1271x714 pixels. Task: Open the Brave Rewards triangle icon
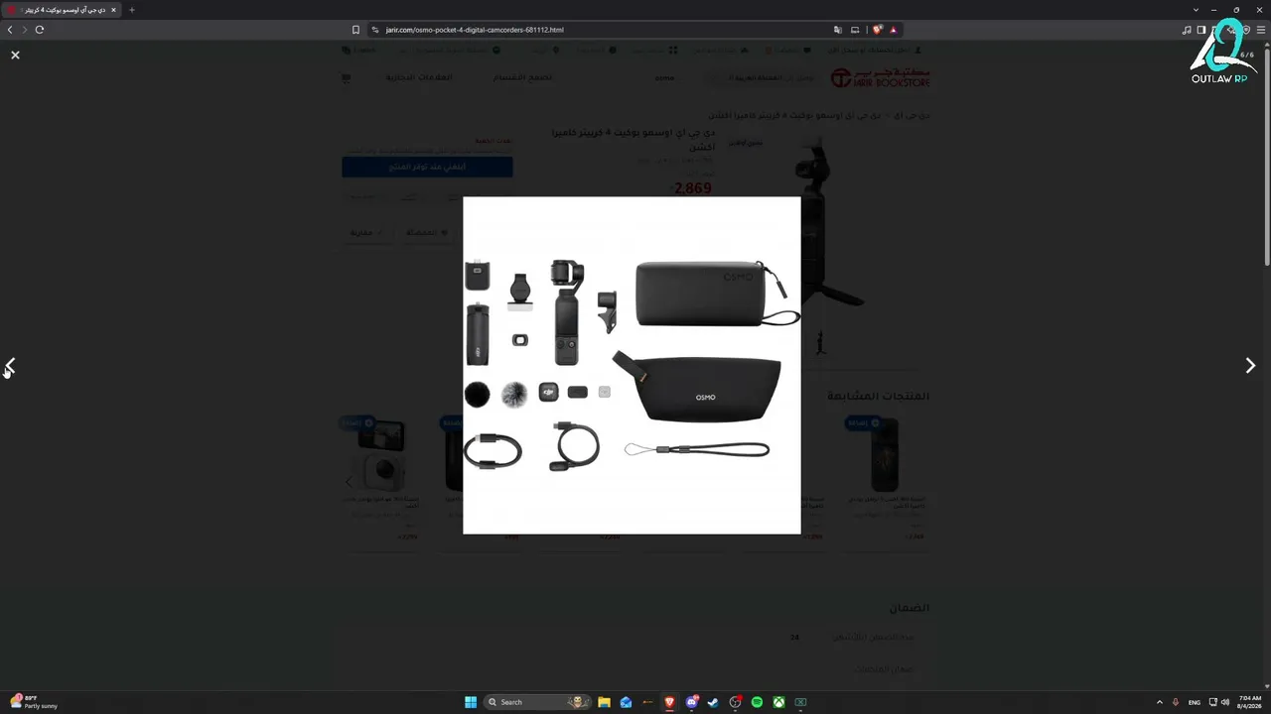[893, 30]
